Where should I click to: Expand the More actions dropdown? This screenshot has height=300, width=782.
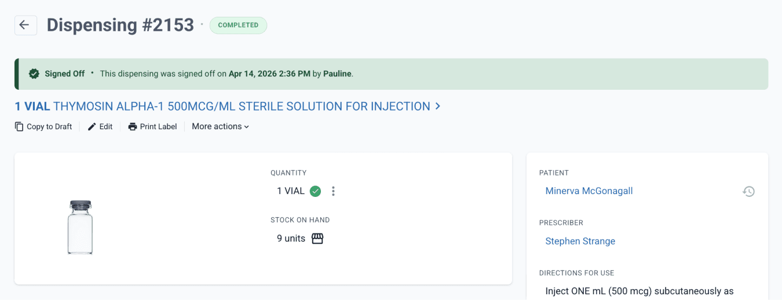pyautogui.click(x=221, y=126)
